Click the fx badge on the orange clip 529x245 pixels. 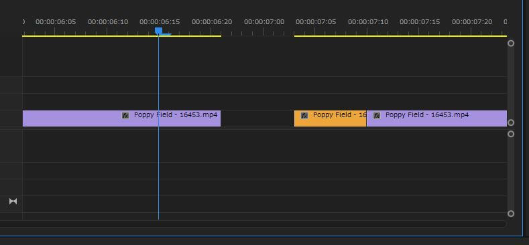[x=304, y=116]
